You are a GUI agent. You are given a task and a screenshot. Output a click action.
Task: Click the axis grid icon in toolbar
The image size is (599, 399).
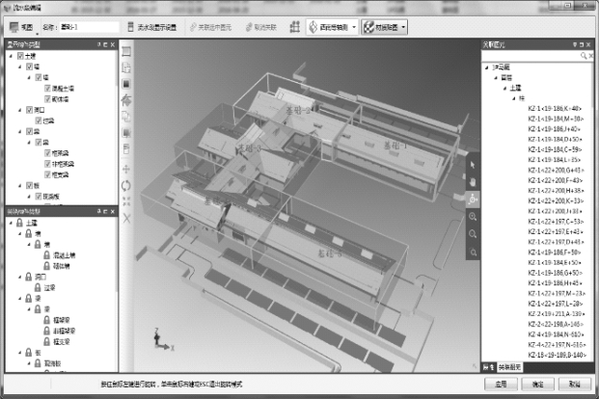(294, 27)
